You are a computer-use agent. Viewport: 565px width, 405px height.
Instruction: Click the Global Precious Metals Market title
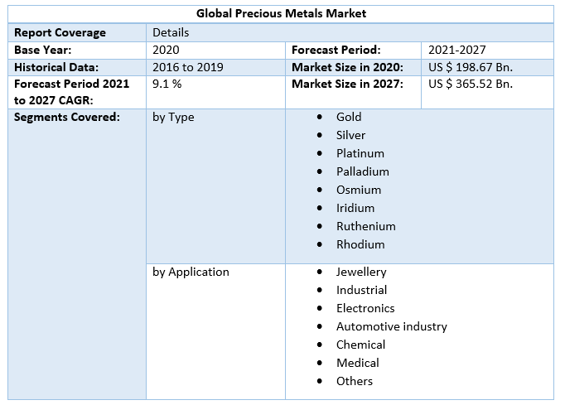coord(282,13)
